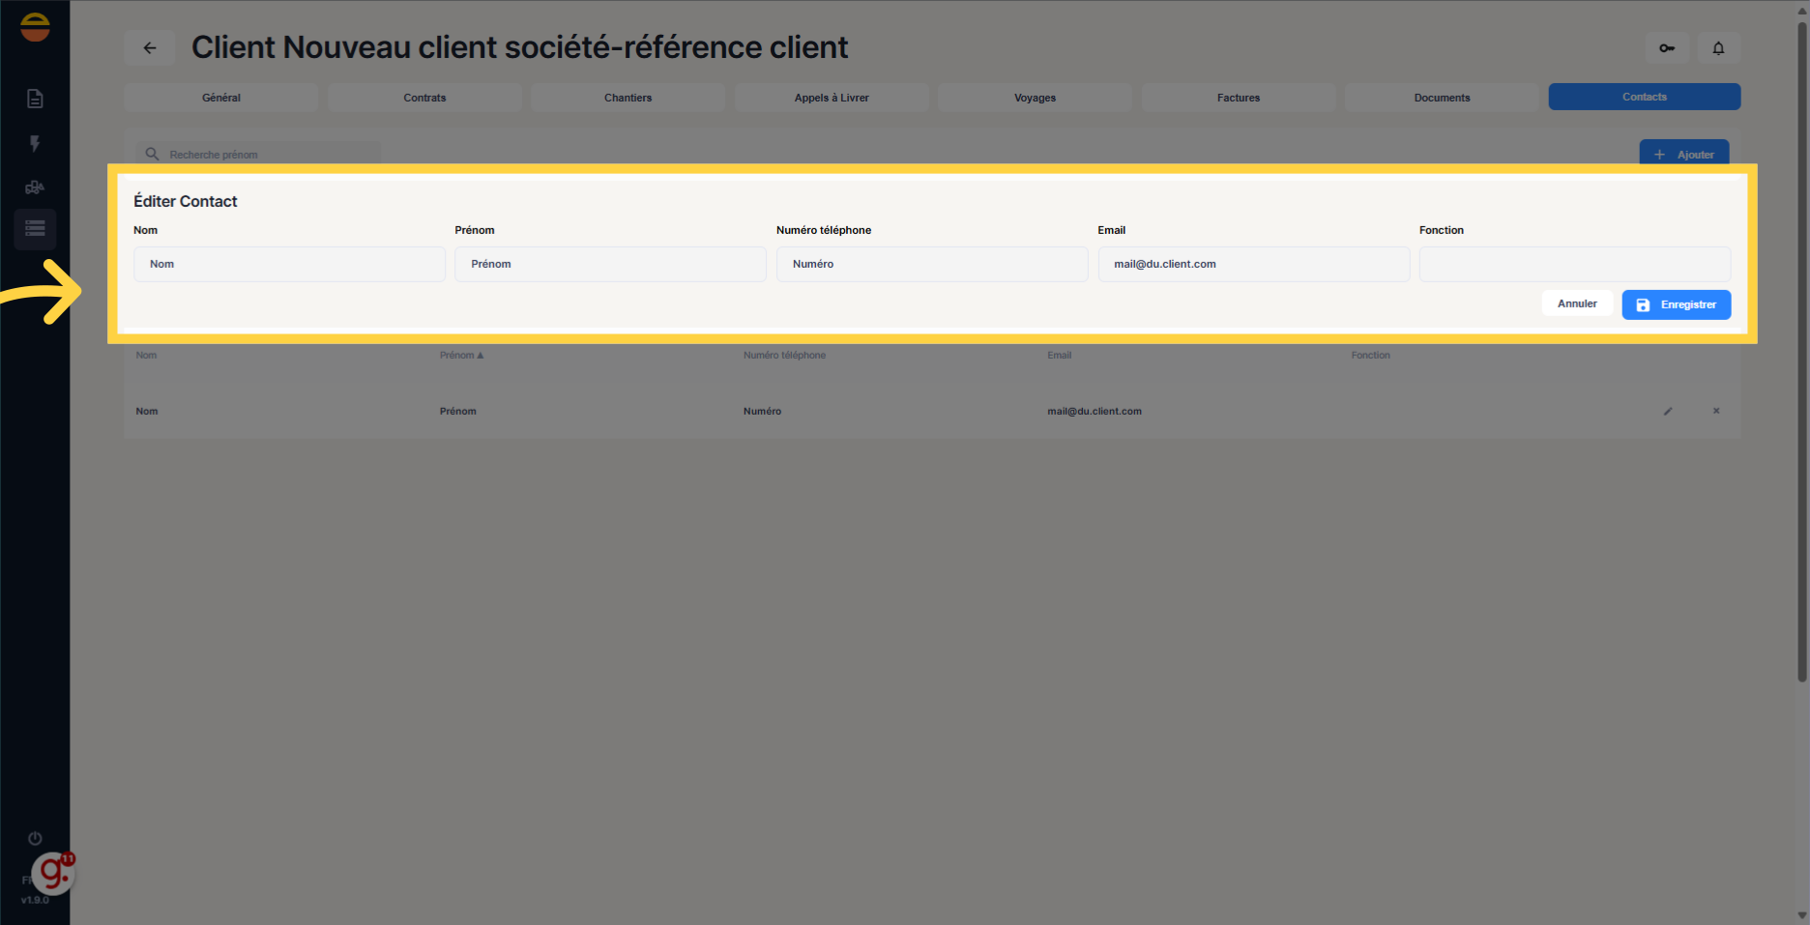Open the Factures tab
1810x925 pixels.
coord(1239,97)
